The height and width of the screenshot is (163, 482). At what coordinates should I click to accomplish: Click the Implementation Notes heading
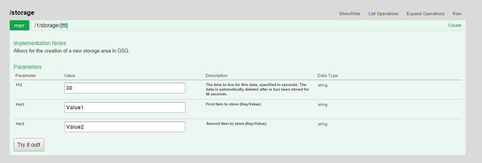[40, 43]
